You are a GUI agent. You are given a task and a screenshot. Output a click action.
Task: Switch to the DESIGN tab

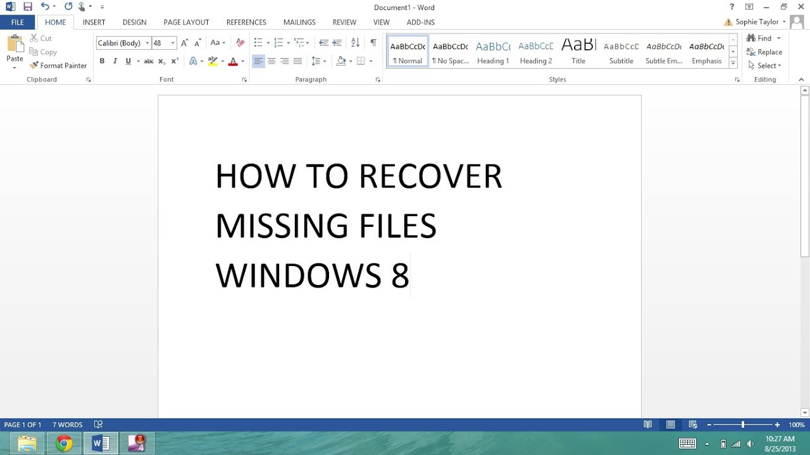tap(135, 22)
